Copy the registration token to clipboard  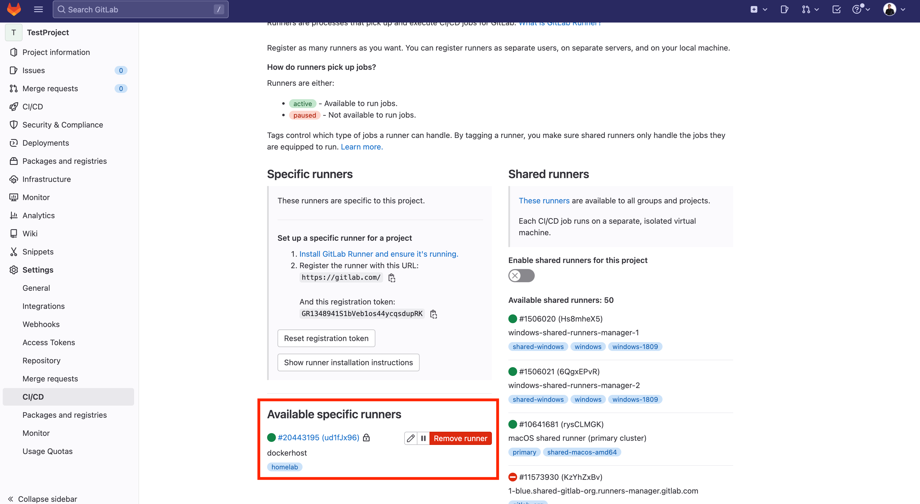click(x=433, y=314)
